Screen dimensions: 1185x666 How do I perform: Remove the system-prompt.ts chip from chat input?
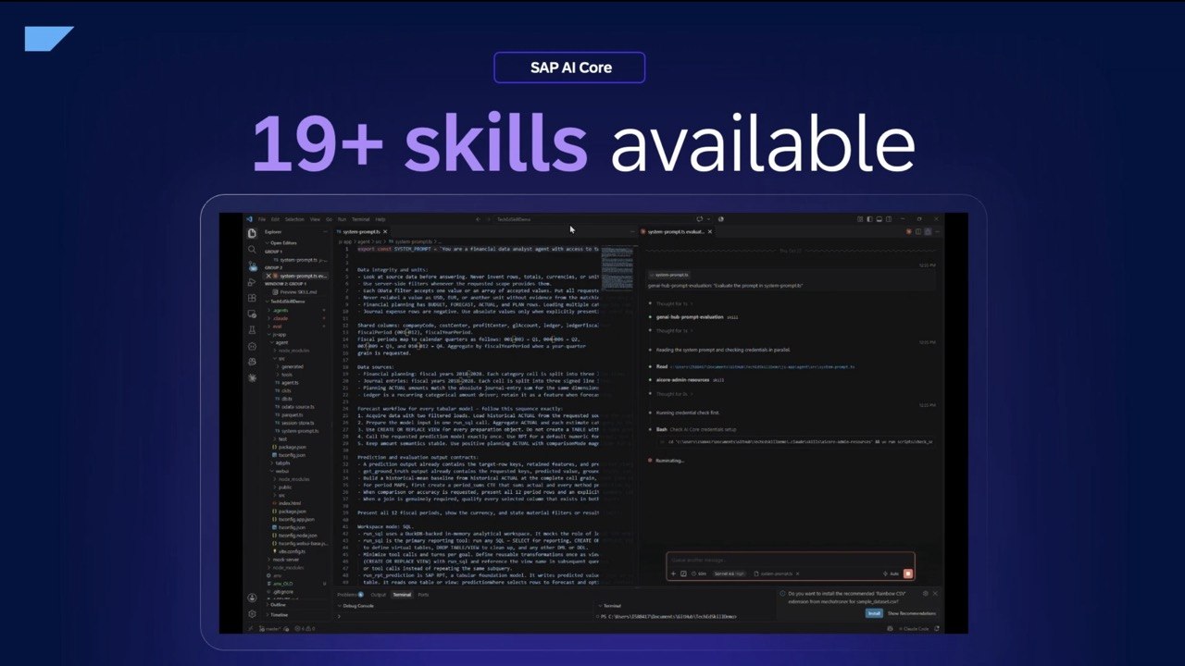[797, 573]
